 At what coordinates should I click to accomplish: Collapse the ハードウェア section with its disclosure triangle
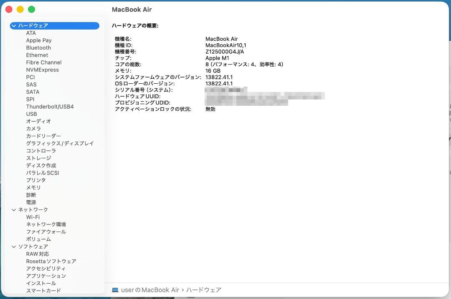(14, 25)
